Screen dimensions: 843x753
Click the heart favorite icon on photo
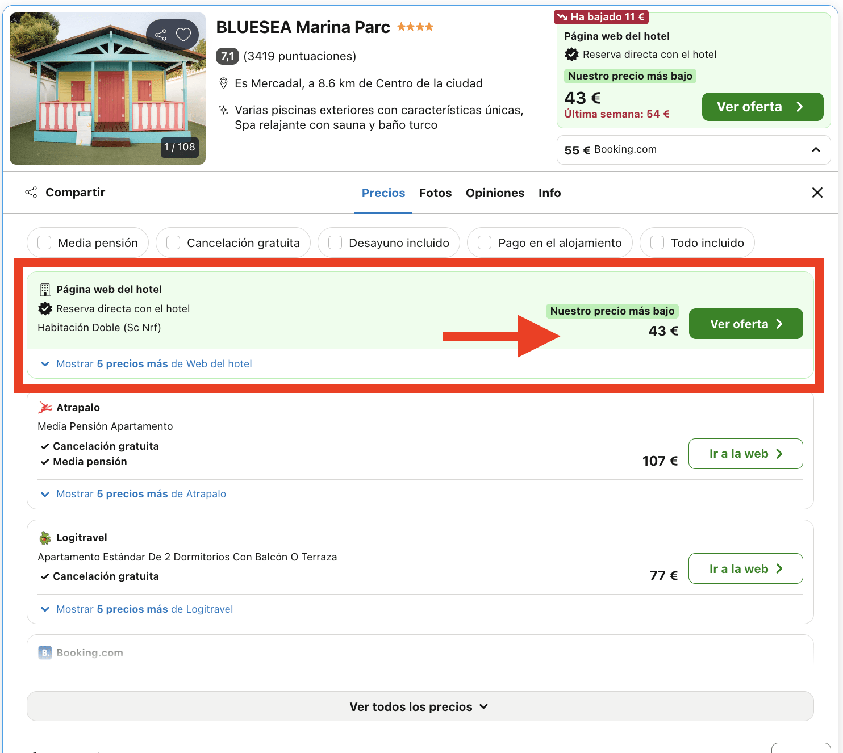pyautogui.click(x=183, y=35)
